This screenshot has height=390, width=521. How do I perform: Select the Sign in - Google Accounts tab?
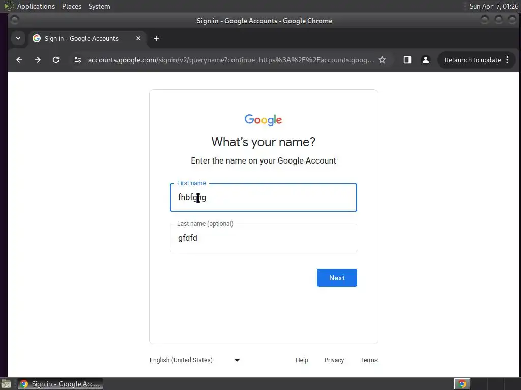(87, 38)
